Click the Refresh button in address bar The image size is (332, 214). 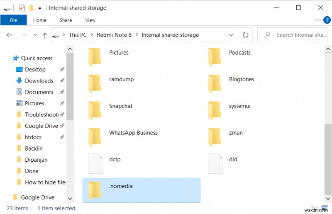coord(245,35)
